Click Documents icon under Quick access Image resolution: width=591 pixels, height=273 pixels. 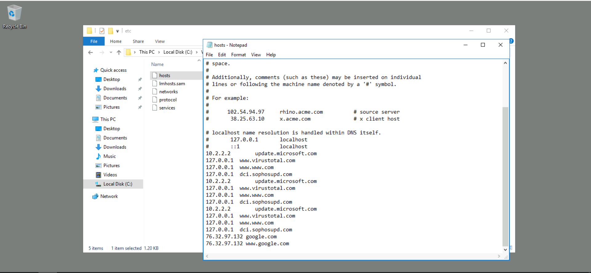[98, 98]
